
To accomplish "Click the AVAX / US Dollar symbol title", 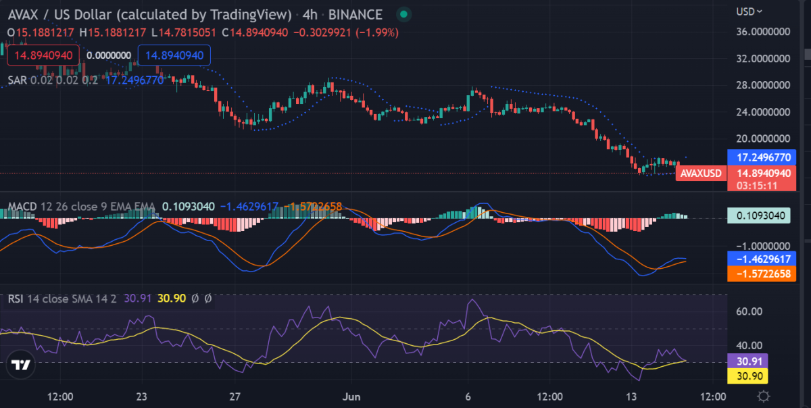I will 150,14.
